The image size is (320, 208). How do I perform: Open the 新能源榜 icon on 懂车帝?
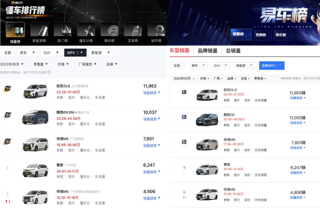pos(39,30)
